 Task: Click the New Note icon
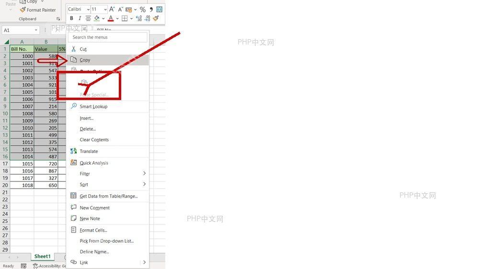click(x=74, y=218)
